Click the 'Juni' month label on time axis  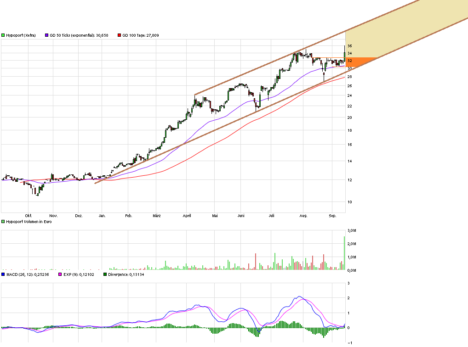(241, 216)
